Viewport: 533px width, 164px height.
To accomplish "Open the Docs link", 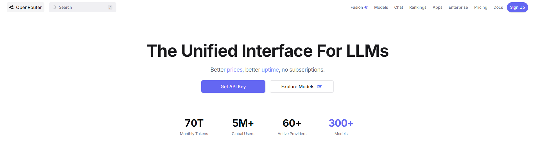I will pyautogui.click(x=498, y=7).
